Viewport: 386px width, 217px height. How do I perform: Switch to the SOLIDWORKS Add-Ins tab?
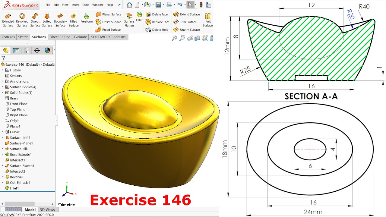[108, 37]
